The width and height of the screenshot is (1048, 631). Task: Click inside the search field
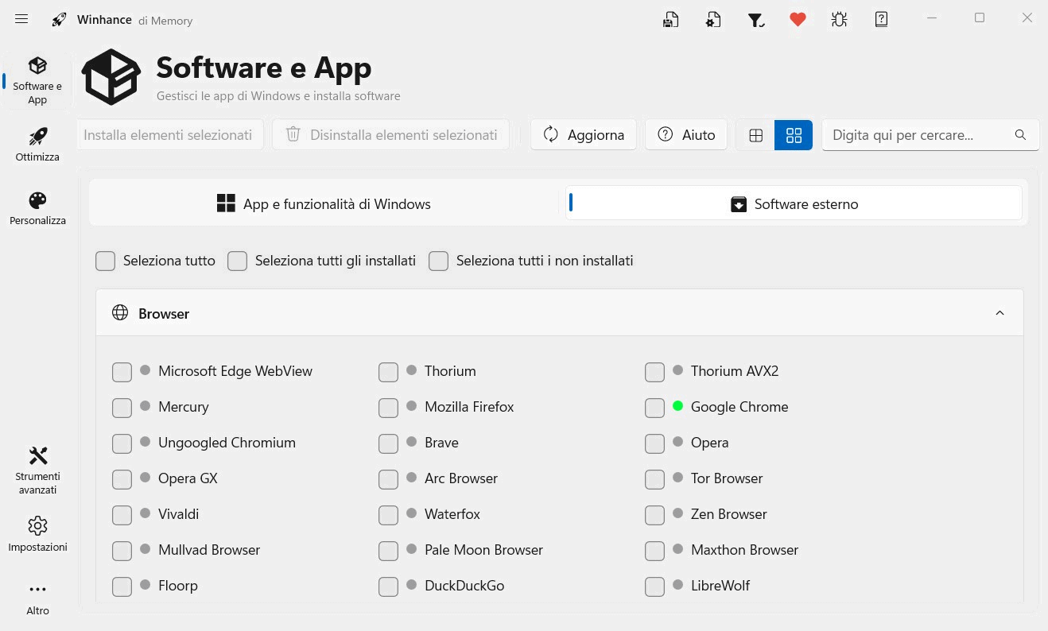(x=914, y=134)
